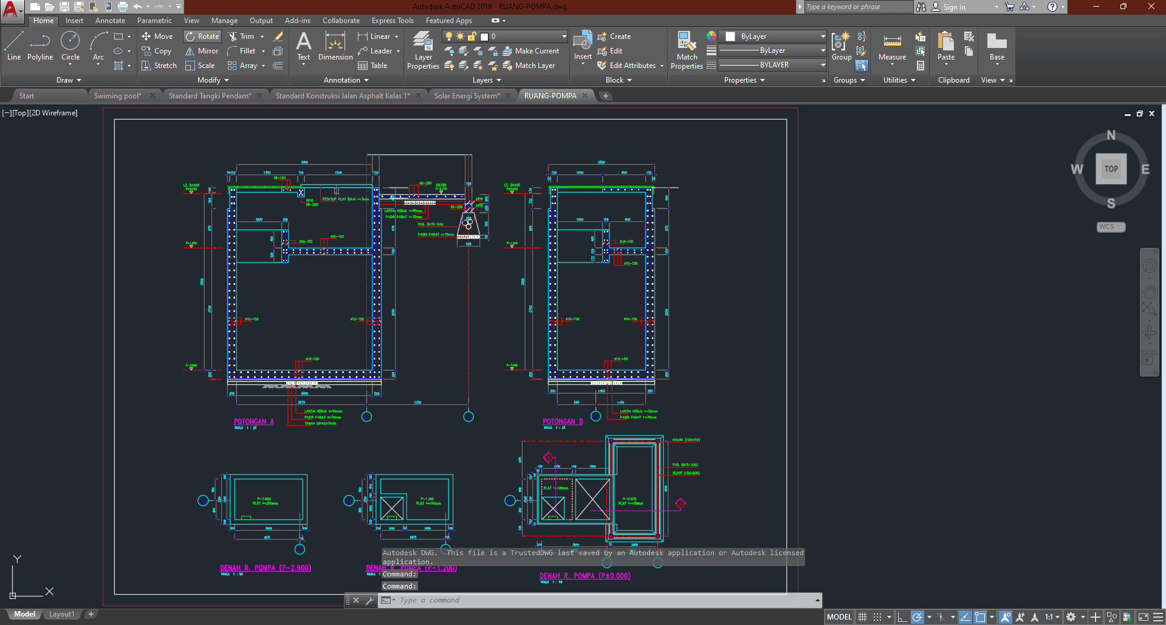Open the Annotate ribbon tab

point(110,21)
